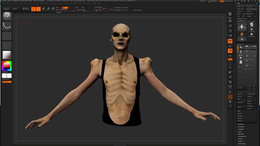
Task: Render with the BPR button
Action: point(230,14)
